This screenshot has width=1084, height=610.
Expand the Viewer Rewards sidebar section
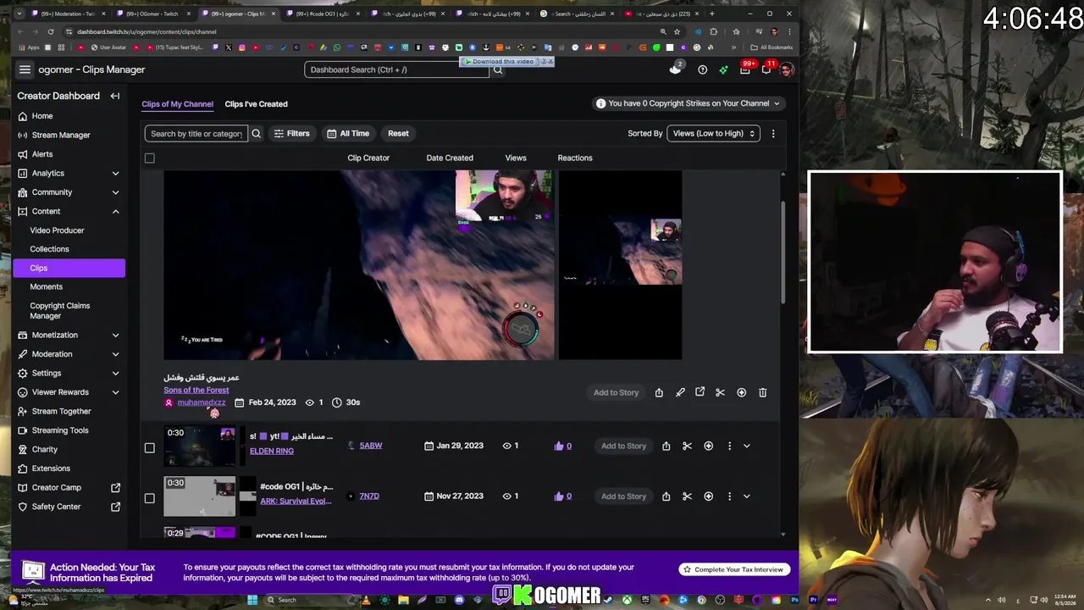pyautogui.click(x=115, y=392)
